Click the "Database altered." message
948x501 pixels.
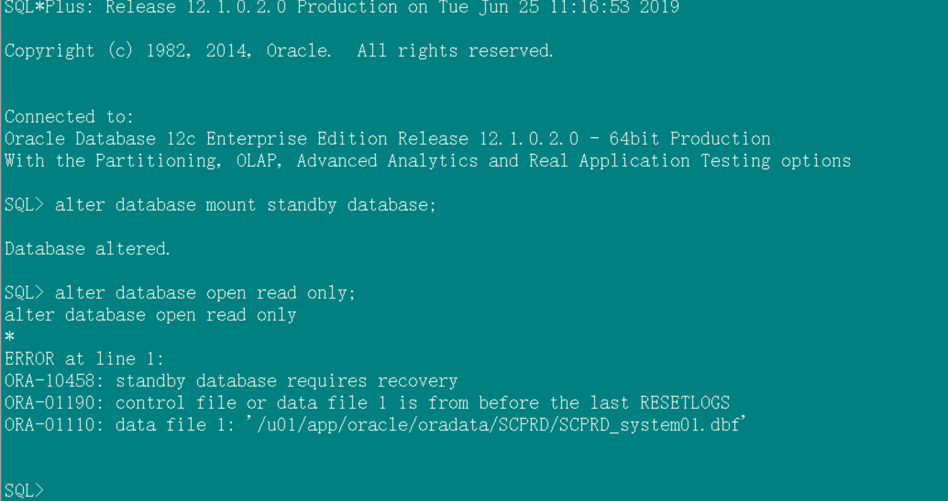pos(87,249)
